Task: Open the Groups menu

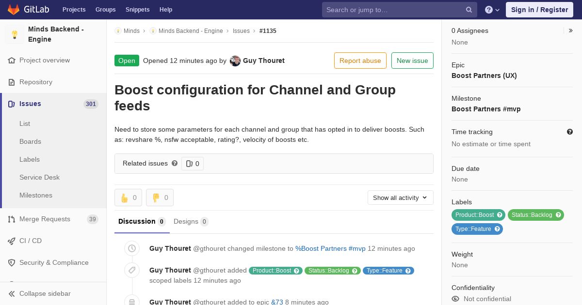Action: coord(105,10)
